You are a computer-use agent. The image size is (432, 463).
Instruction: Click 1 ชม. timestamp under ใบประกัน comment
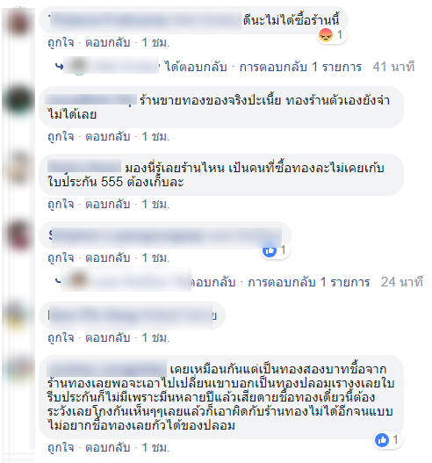pyautogui.click(x=155, y=205)
